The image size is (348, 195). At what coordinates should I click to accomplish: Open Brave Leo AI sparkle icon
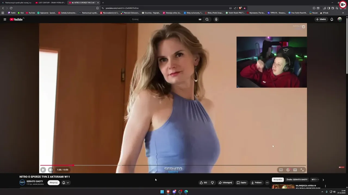(x=337, y=8)
